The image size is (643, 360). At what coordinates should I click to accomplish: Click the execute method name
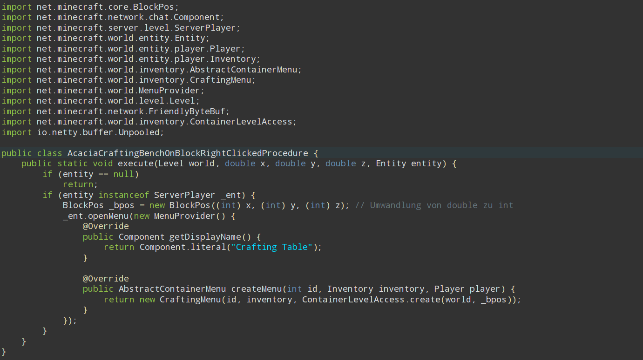136,164
